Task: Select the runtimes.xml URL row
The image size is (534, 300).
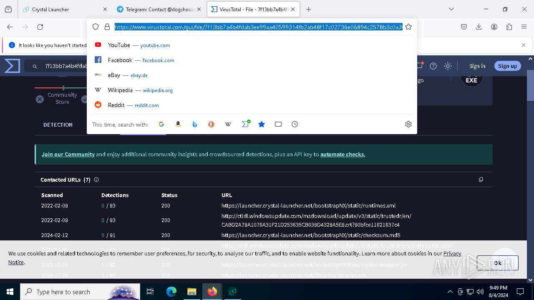Action: (263, 205)
